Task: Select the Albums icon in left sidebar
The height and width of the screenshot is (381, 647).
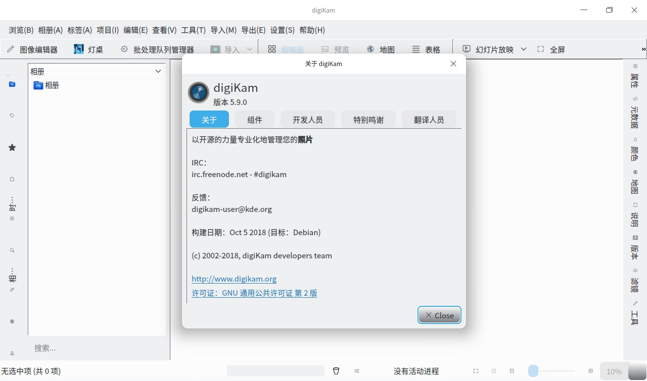Action: tap(12, 84)
